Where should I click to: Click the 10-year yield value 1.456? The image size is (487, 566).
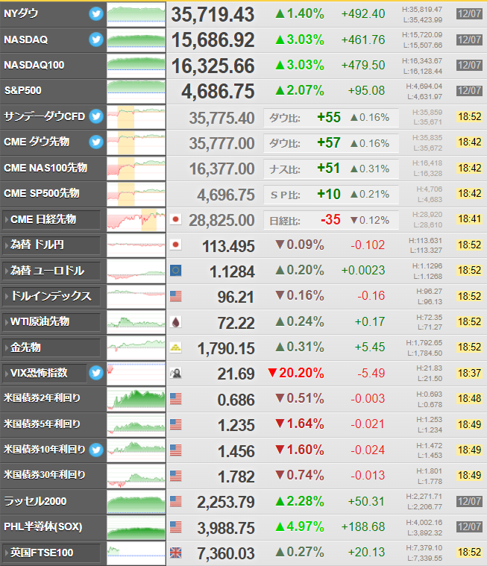click(236, 451)
